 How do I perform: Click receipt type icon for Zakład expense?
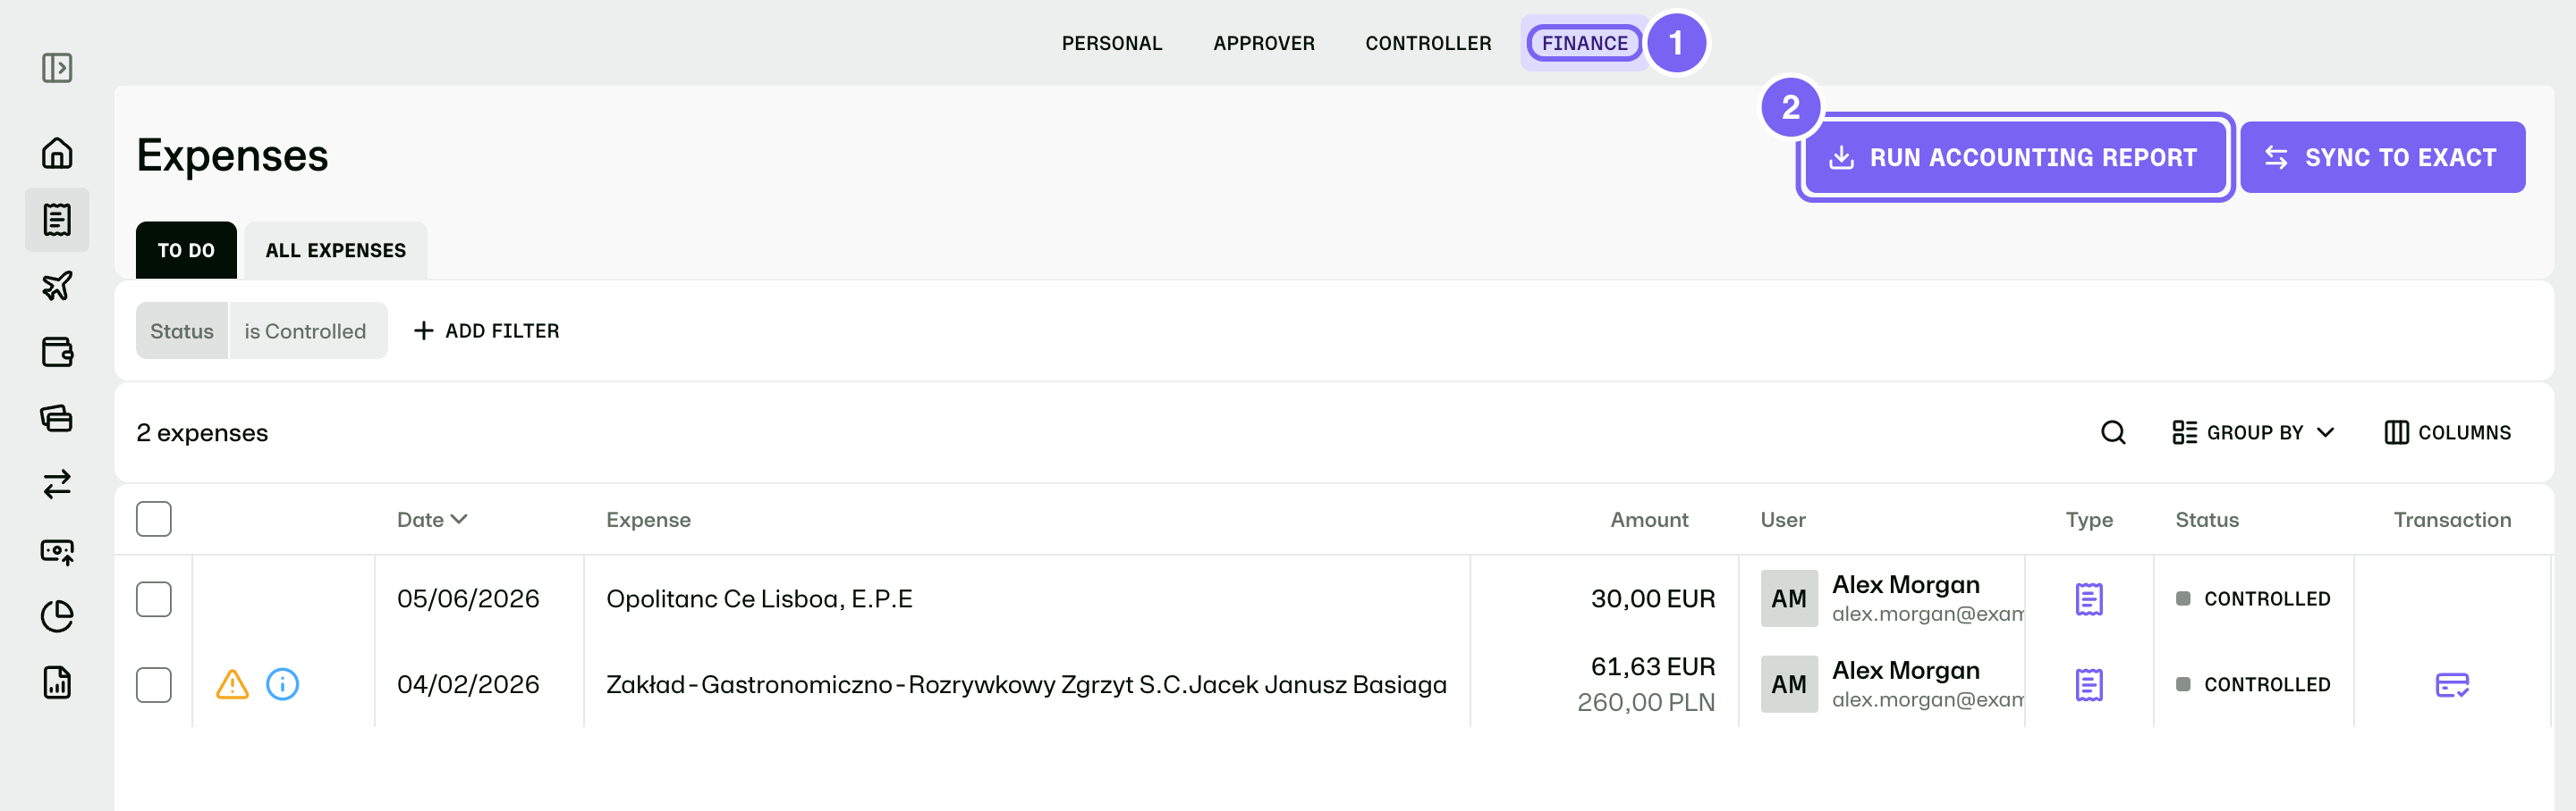click(x=2089, y=685)
